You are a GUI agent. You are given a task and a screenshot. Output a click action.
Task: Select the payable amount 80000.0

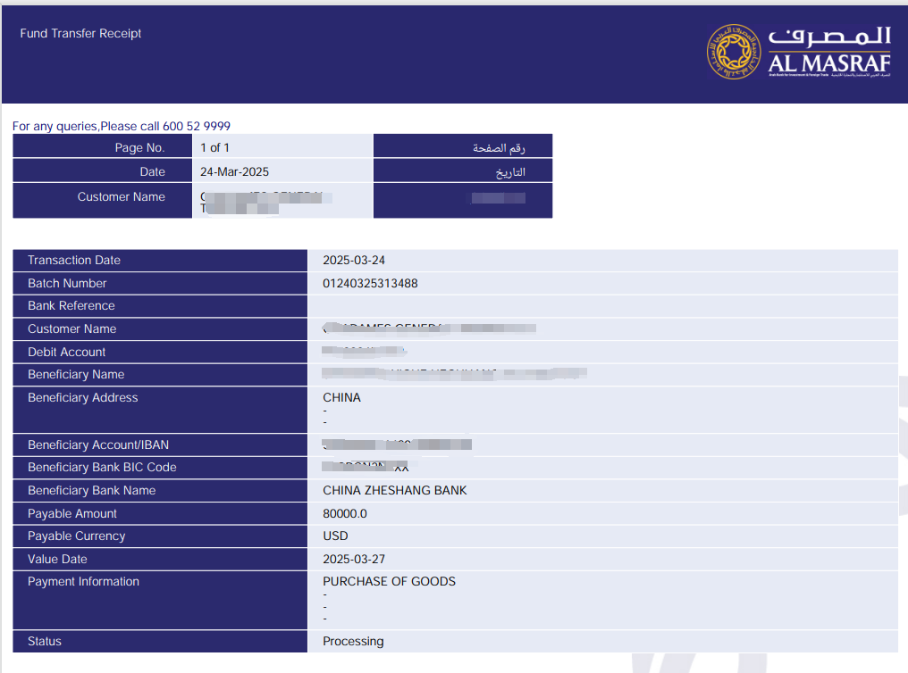345,514
